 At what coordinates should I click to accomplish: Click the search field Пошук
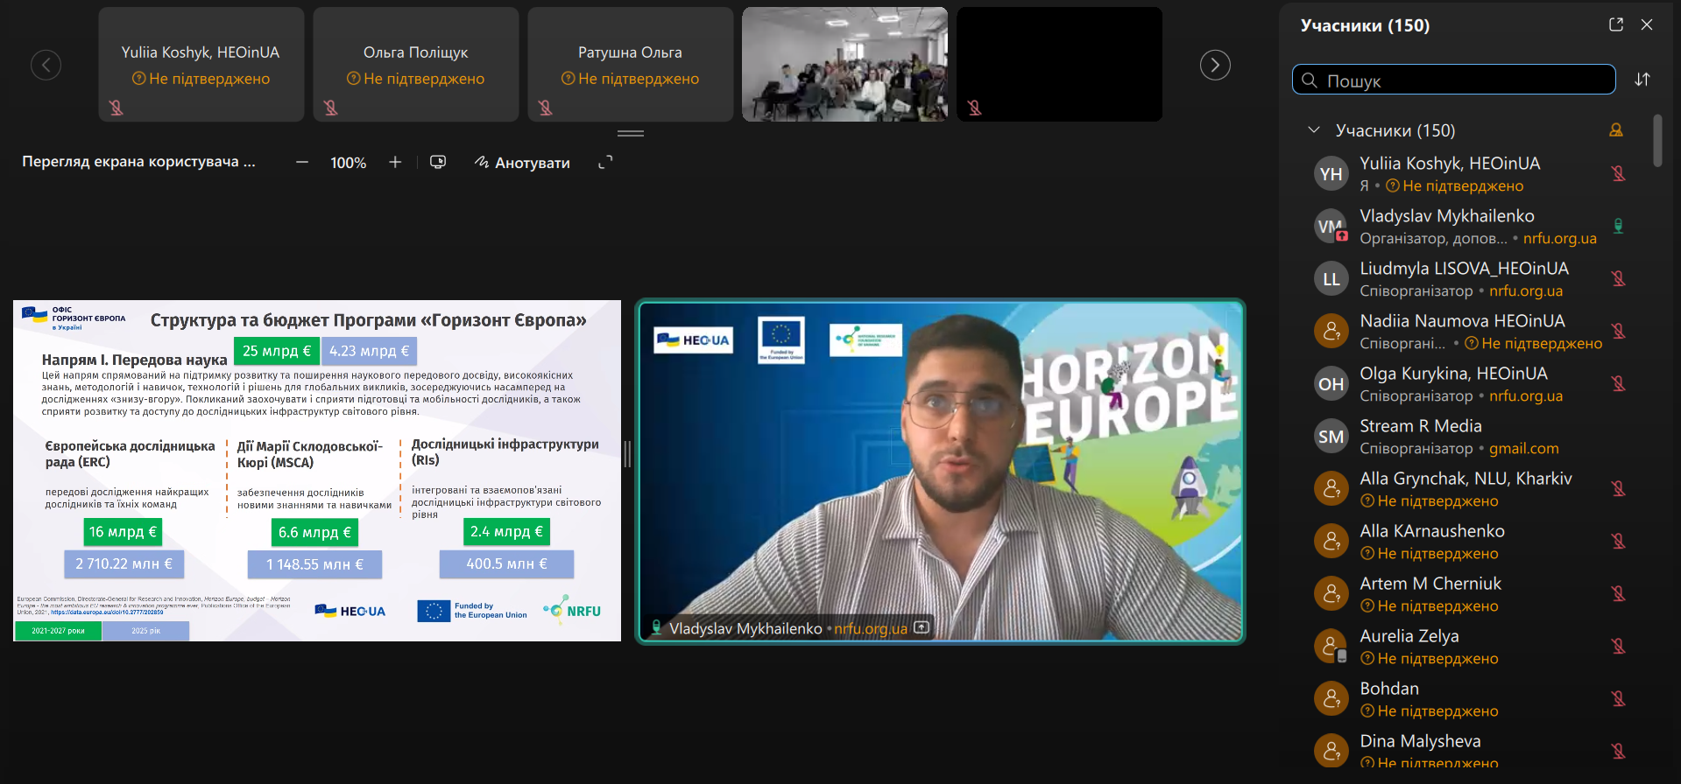[x=1453, y=80]
